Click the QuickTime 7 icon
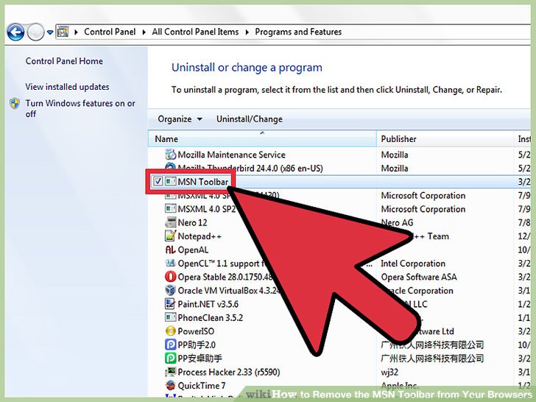Image resolution: width=536 pixels, height=402 pixels. 170,386
